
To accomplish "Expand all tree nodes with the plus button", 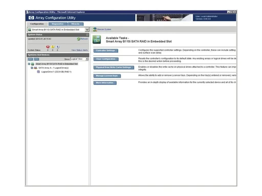I will (x=30, y=59).
